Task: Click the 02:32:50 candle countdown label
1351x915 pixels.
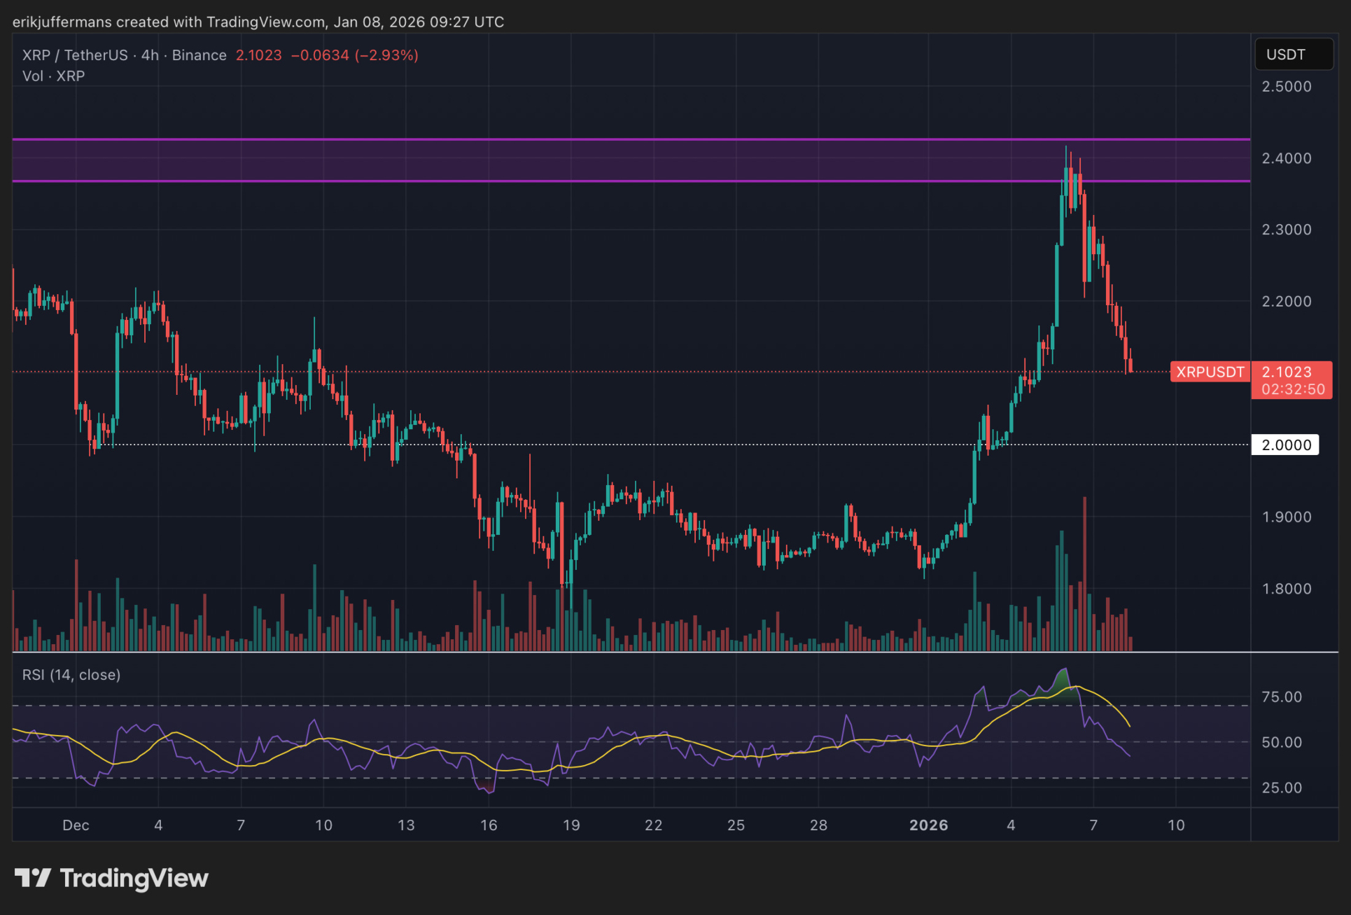Action: (1292, 390)
